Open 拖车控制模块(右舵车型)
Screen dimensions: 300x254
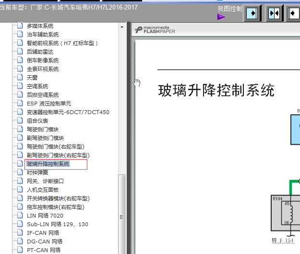pos(56,207)
